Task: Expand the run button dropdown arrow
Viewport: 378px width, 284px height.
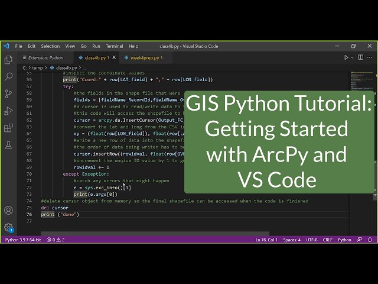Action: (352, 57)
